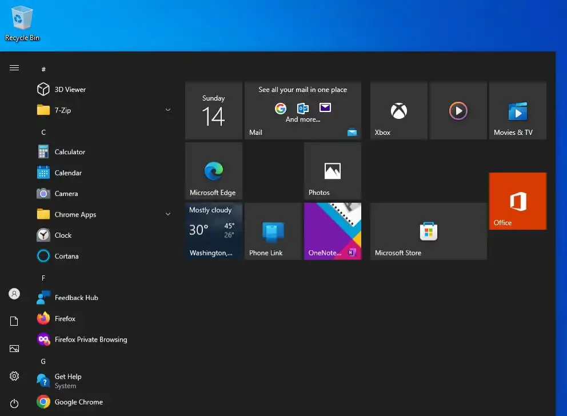Open the Phone Link tile
567x416 pixels.
point(273,231)
